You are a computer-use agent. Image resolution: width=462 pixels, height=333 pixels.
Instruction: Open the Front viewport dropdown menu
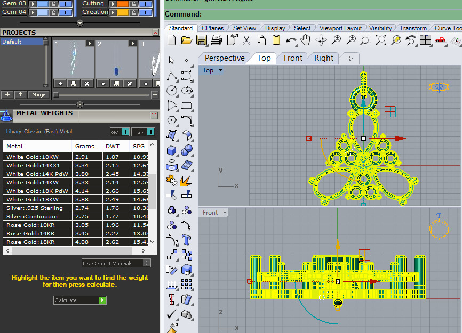[x=225, y=213]
